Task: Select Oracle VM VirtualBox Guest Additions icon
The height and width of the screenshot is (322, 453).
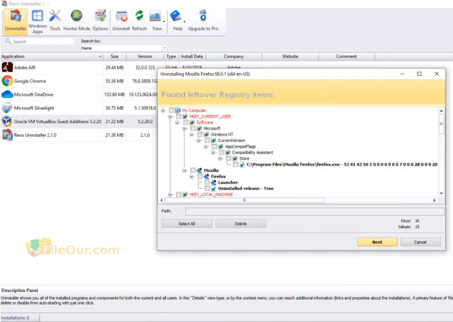Action: coord(8,121)
